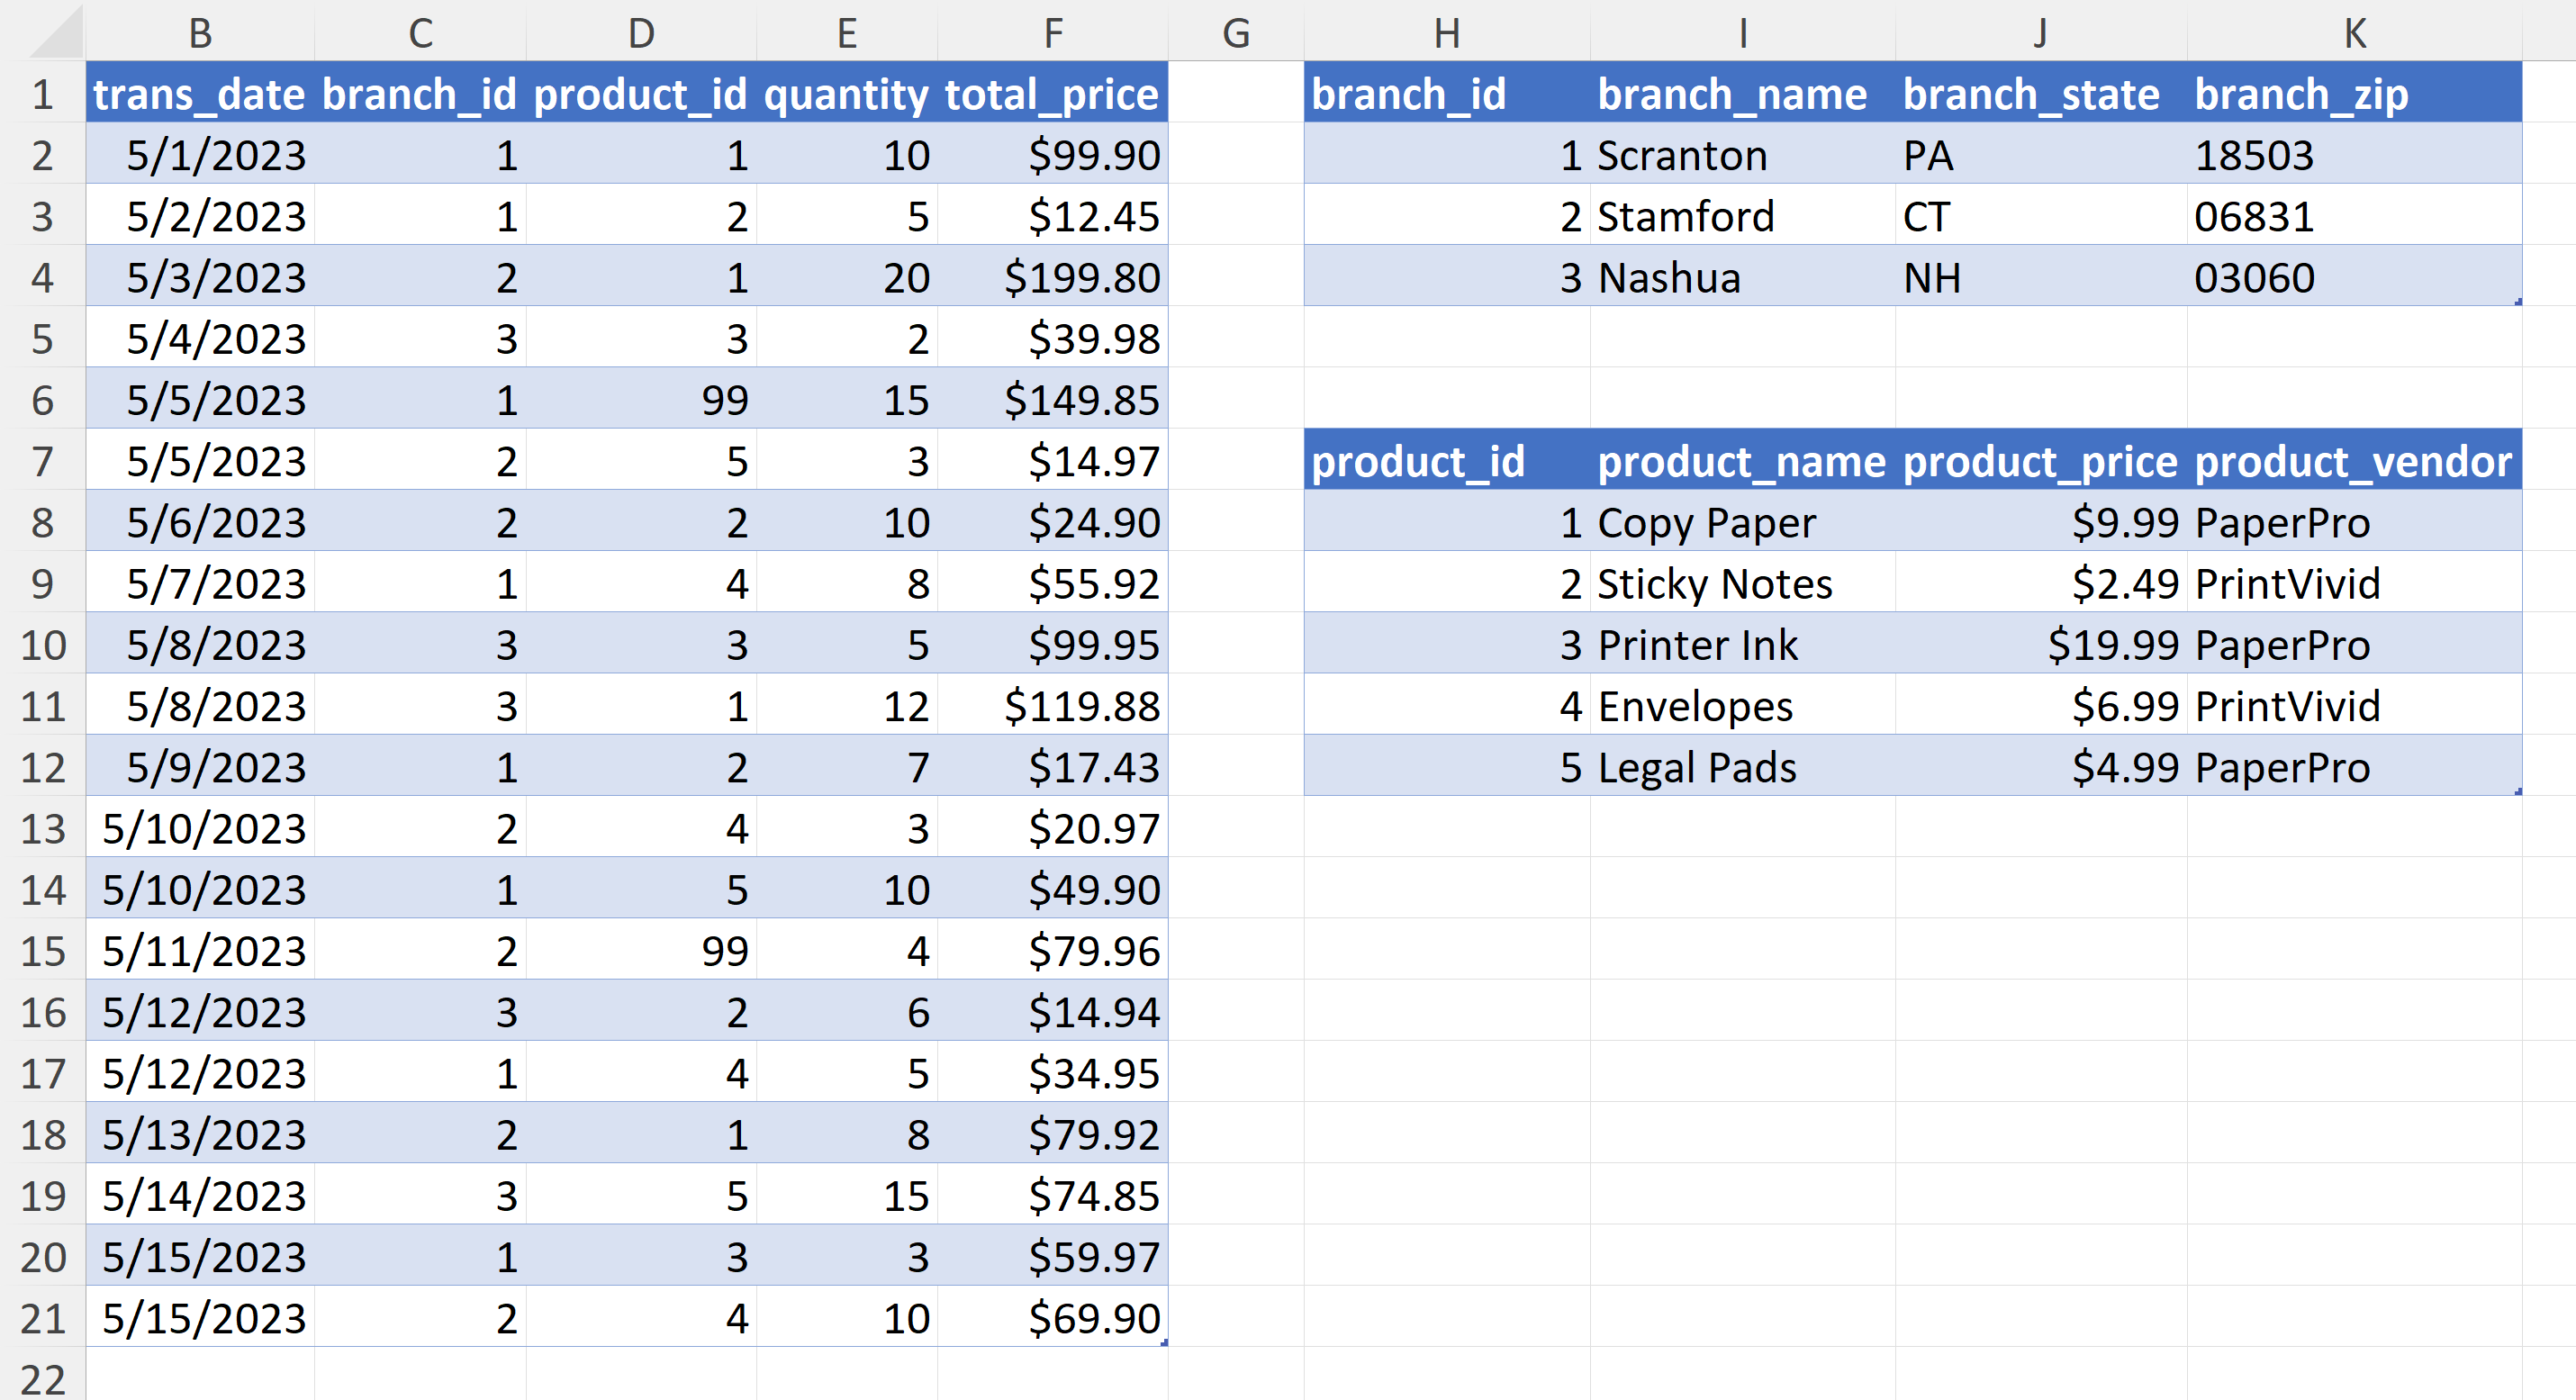Click the $19.99 product price cell
Viewport: 2576px width, 1400px height.
pos(2040,645)
